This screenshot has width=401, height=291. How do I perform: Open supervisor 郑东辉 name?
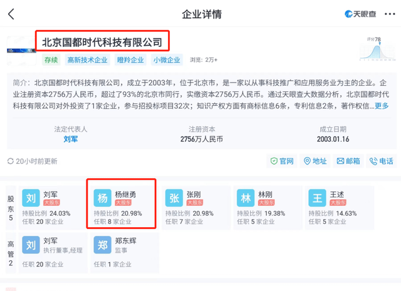tap(125, 241)
